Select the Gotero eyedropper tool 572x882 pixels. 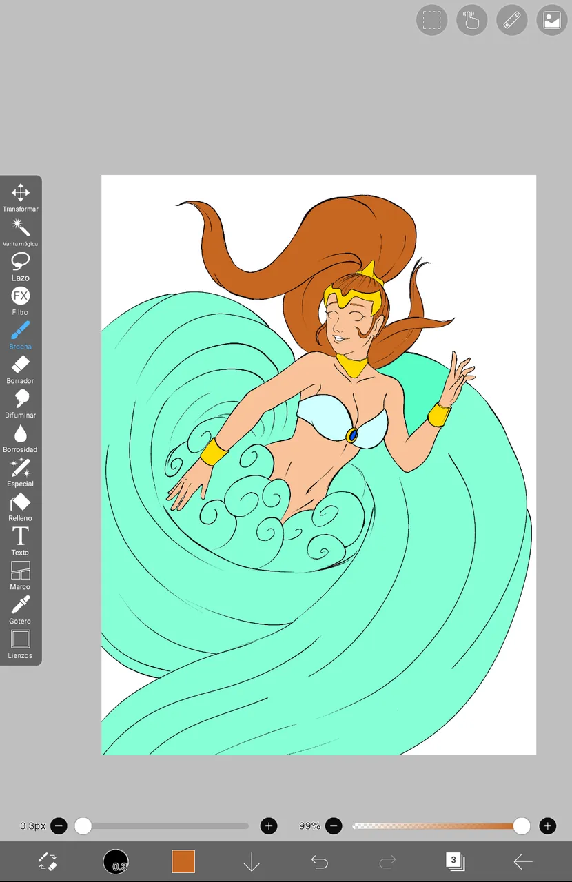tap(20, 611)
